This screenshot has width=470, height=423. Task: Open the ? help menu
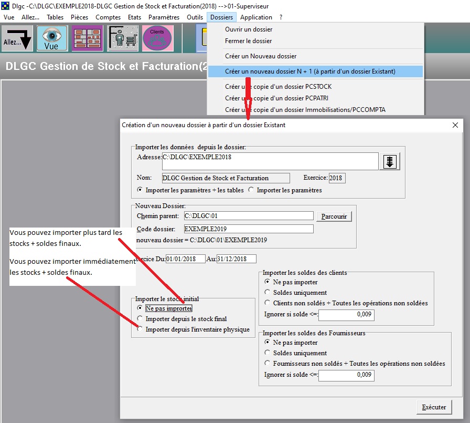pos(281,17)
